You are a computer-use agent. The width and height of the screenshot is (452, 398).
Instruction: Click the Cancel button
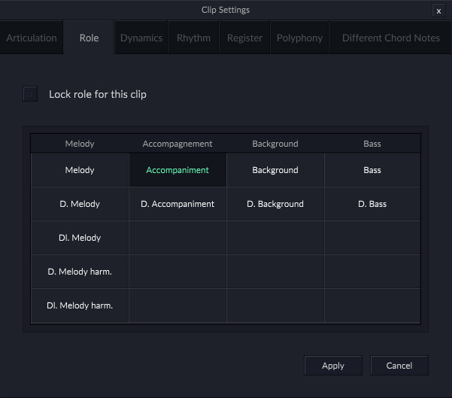coord(399,366)
